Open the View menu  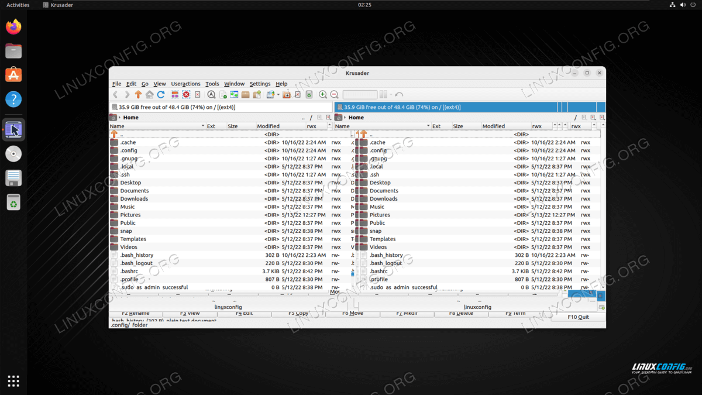click(x=160, y=84)
